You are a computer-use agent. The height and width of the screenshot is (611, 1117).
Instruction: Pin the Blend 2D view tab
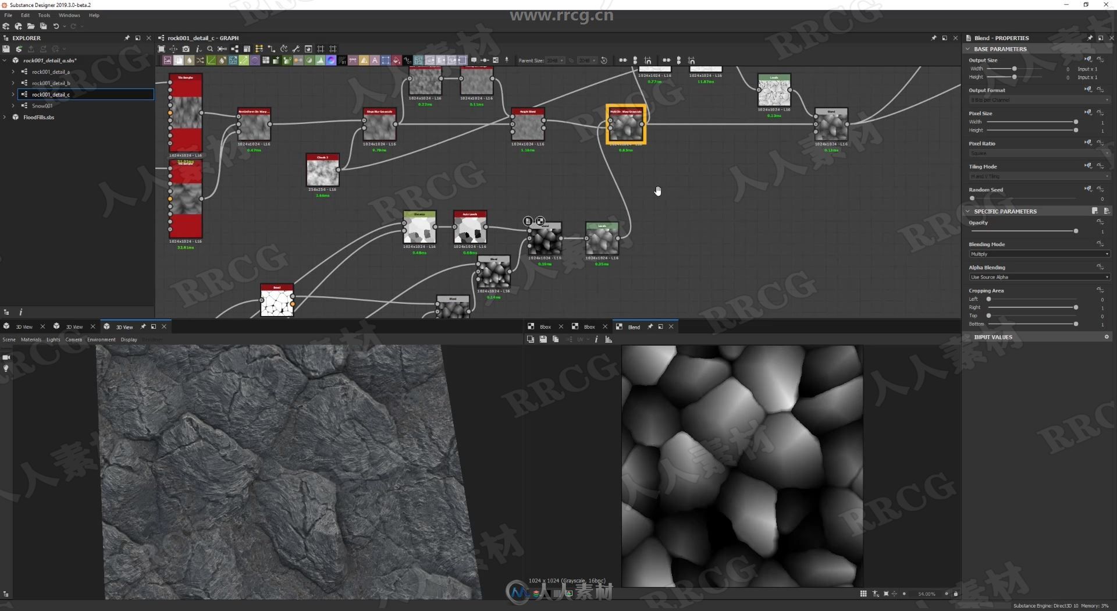650,326
